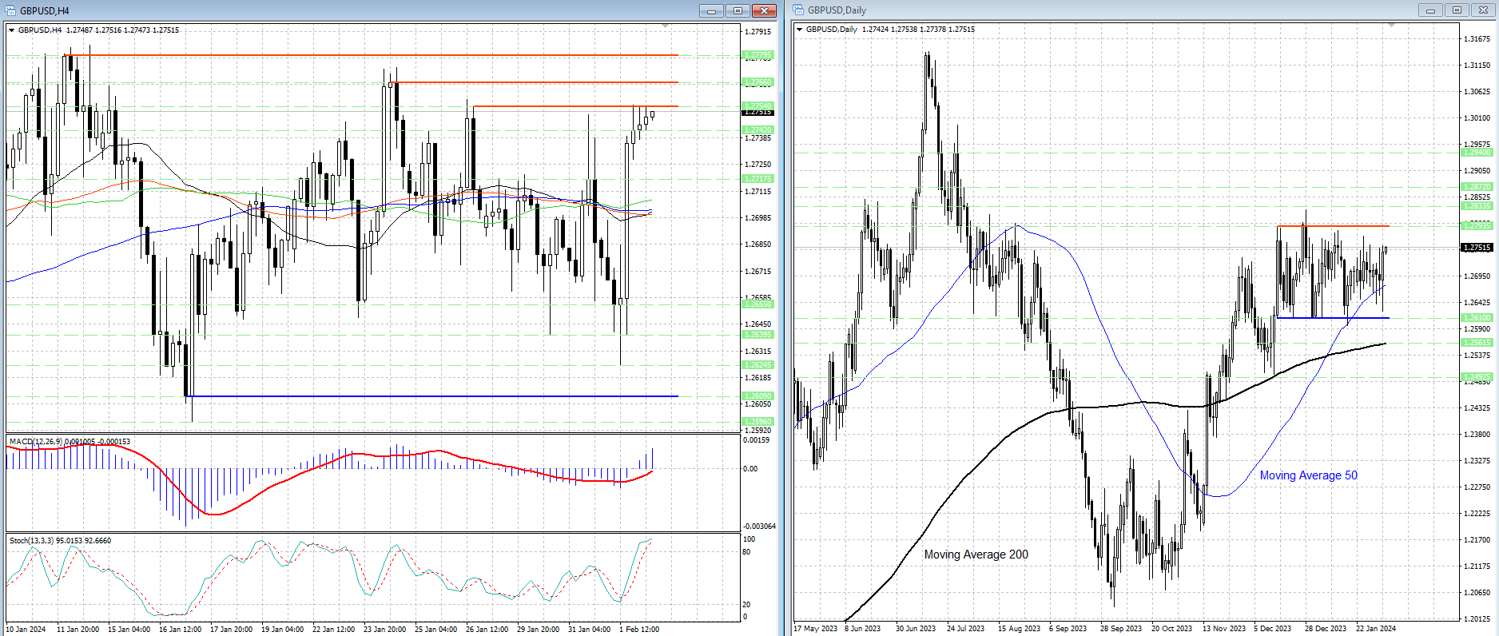1499x636 pixels.
Task: Click the chart icon in GBPUSD,Daily title bar
Action: [798, 10]
